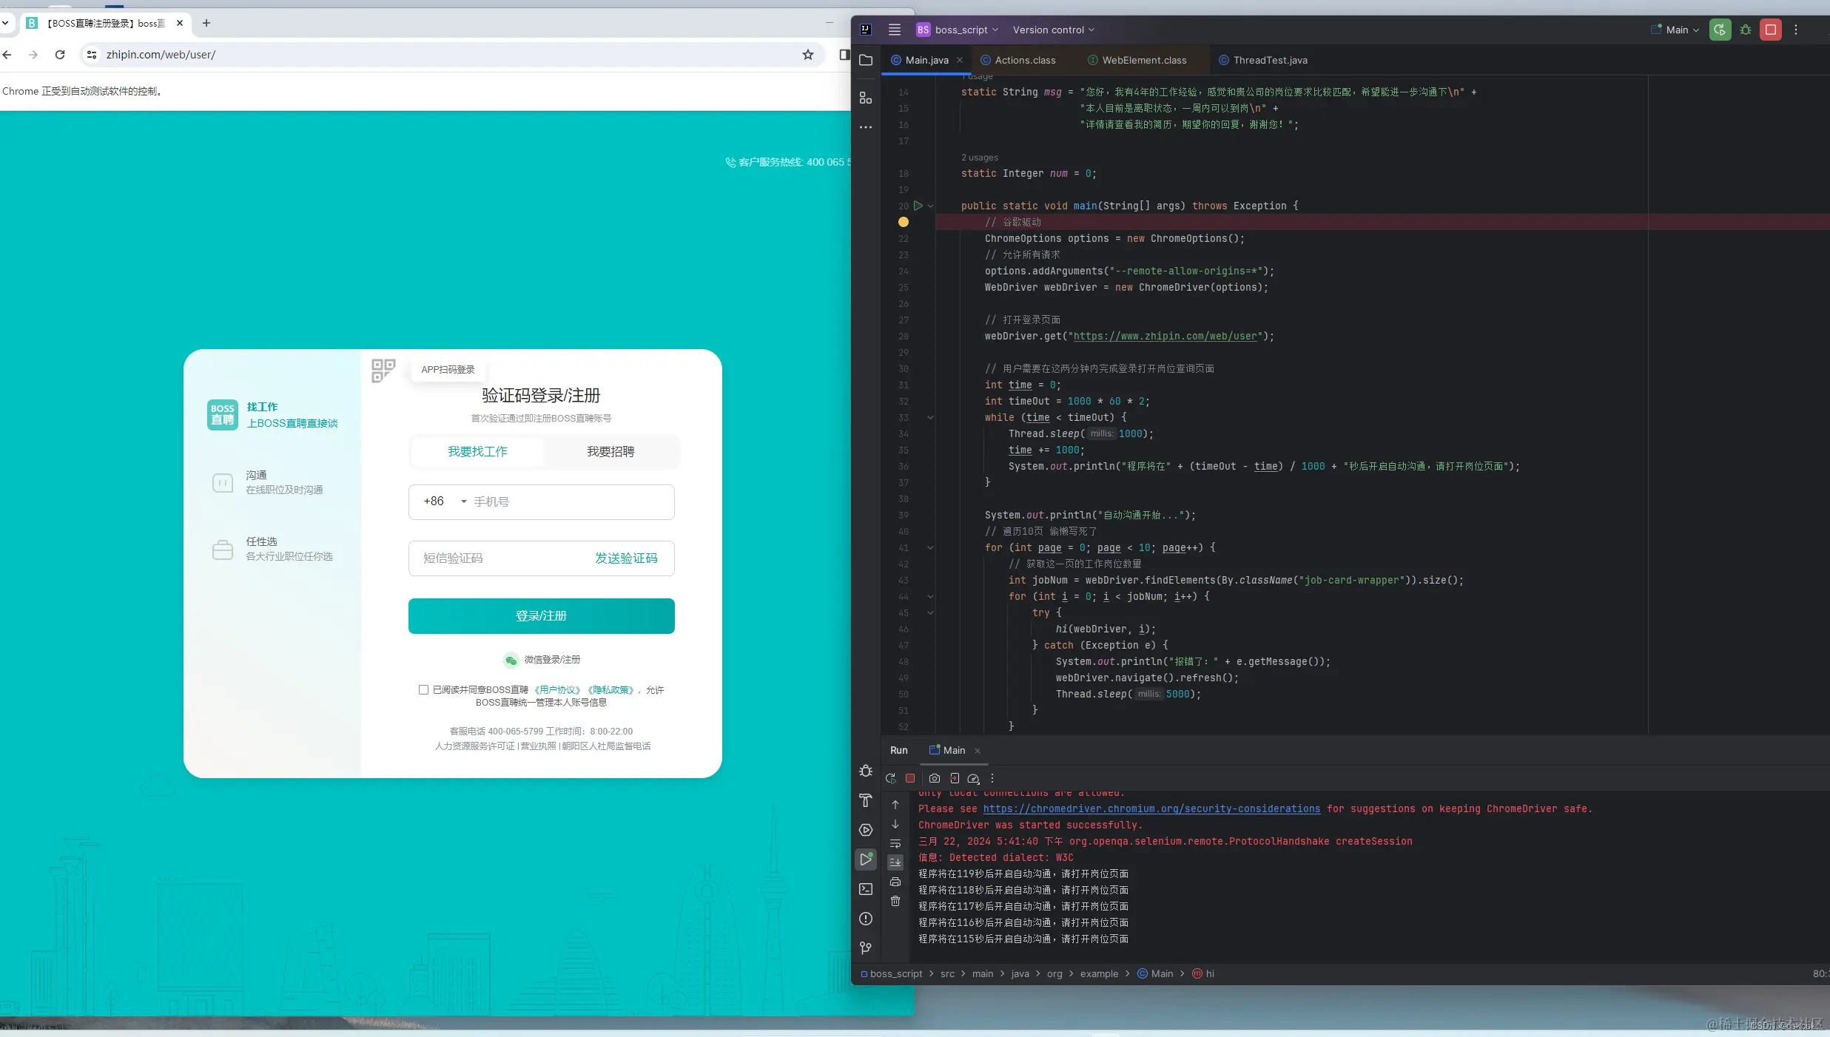Image resolution: width=1830 pixels, height=1037 pixels.
Task: Click the Debug bug icon in toolbar
Action: coord(1746,30)
